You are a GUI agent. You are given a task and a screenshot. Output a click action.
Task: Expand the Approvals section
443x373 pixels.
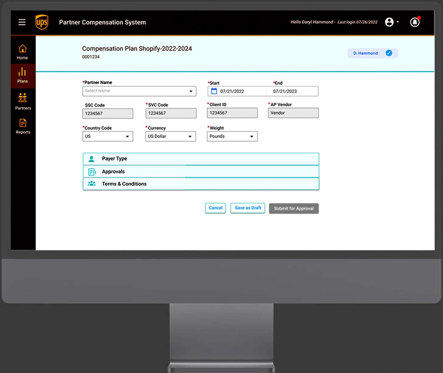click(201, 172)
